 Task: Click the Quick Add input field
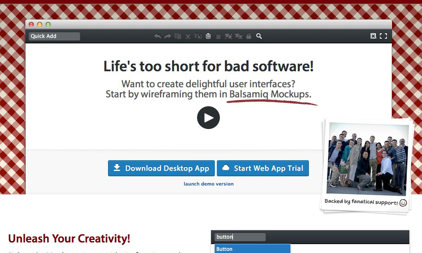pyautogui.click(x=54, y=36)
